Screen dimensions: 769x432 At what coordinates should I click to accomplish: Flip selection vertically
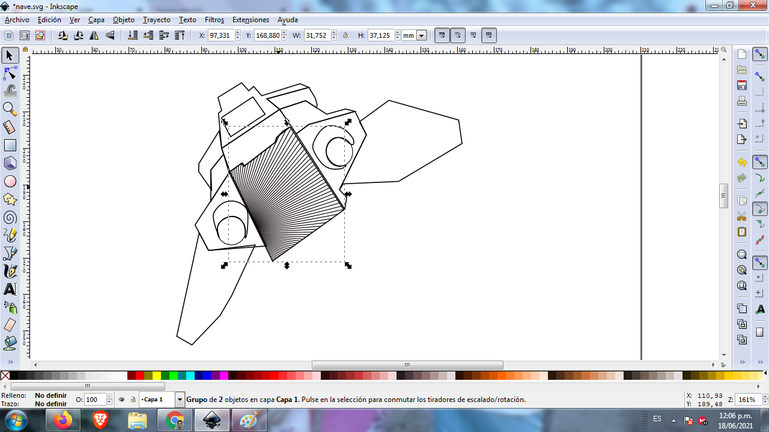click(x=109, y=35)
